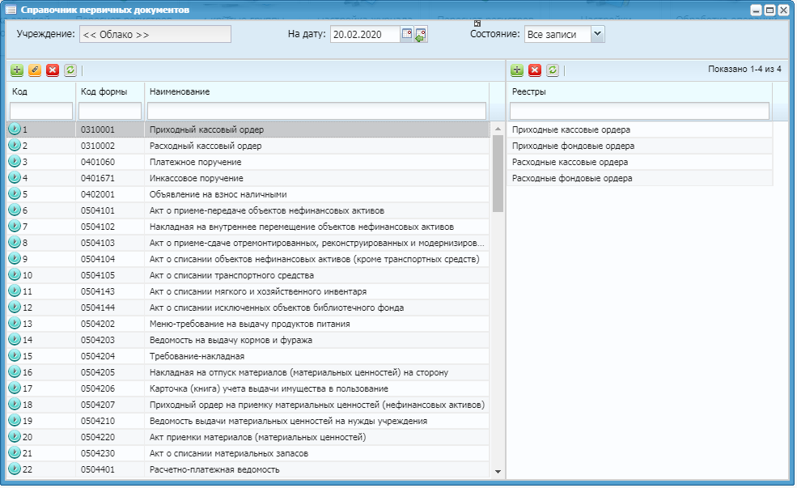
Task: Click the round icon in row 6
Action: click(15, 210)
